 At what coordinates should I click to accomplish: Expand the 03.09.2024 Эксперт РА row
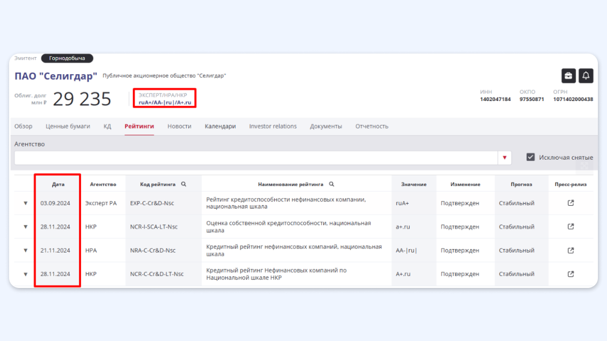click(25, 203)
